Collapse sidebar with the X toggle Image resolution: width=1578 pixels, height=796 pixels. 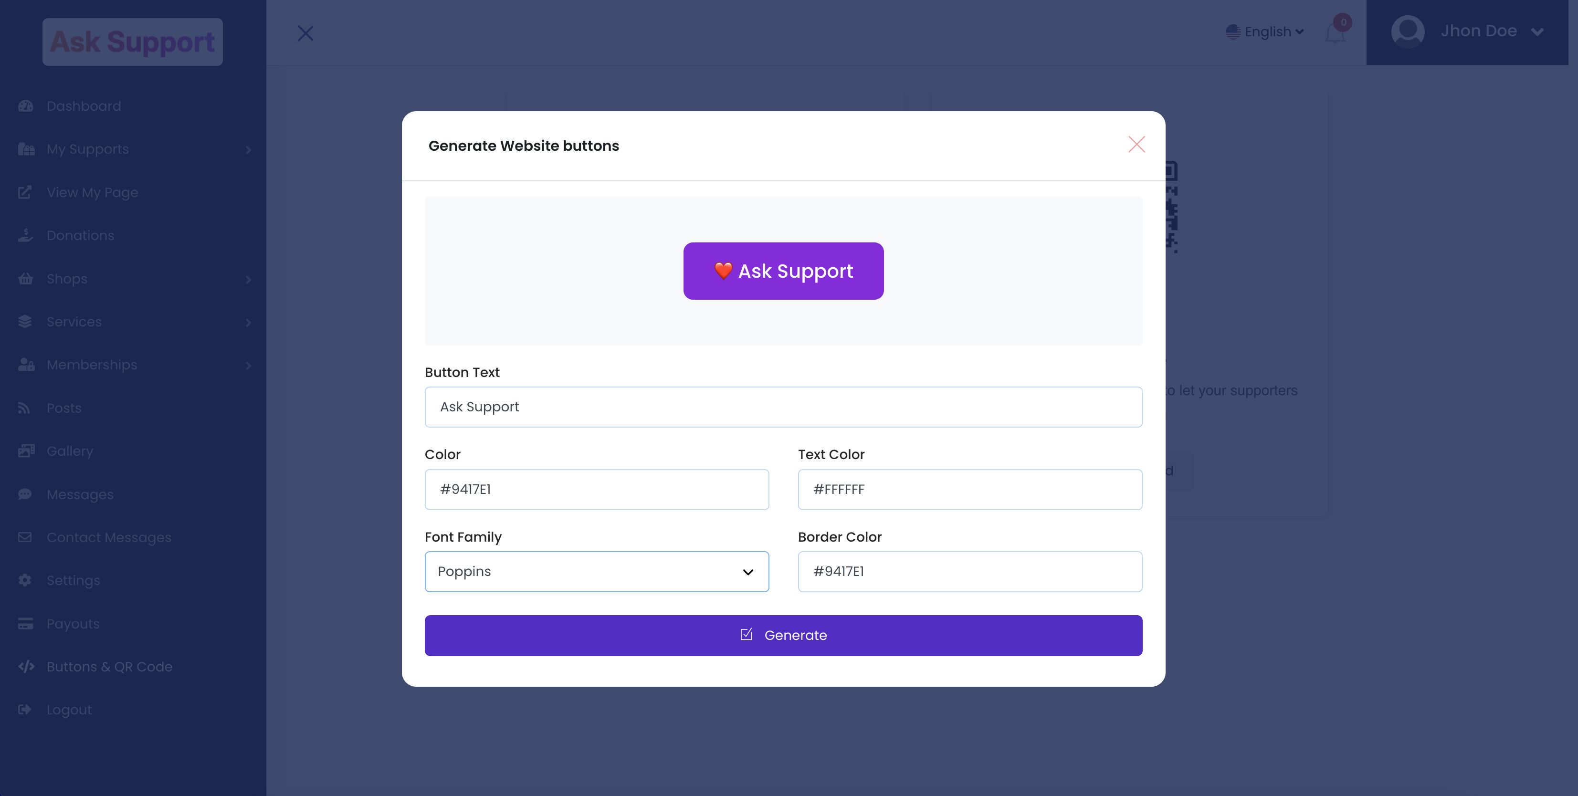(305, 33)
